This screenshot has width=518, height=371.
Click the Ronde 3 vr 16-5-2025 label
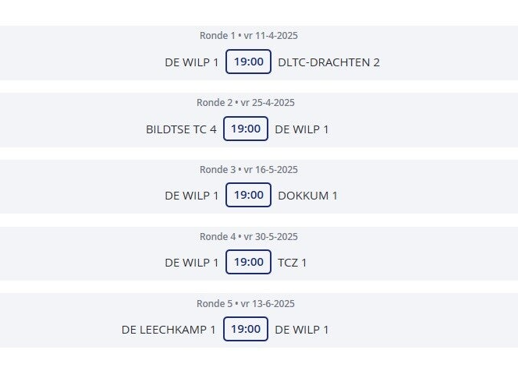click(249, 170)
